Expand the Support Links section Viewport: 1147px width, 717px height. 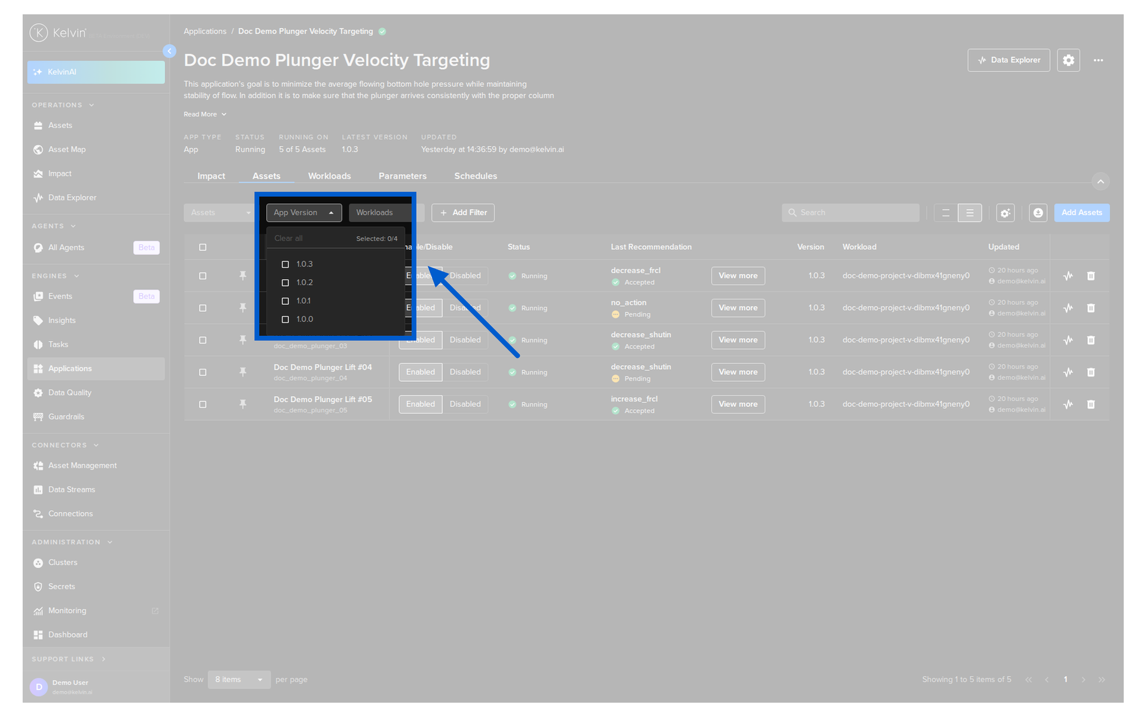pos(69,659)
